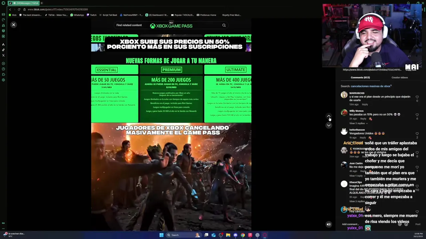
Task: Open the emoji picker in comment box
Action: point(406,224)
